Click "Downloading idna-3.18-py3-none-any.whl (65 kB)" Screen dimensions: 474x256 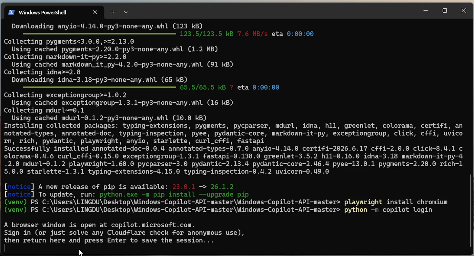tap(99, 80)
